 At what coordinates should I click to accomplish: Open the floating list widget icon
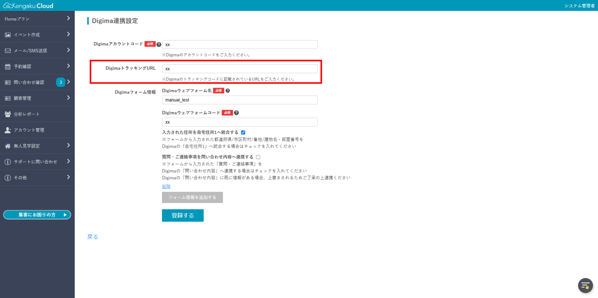[x=585, y=285]
